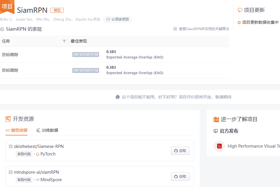This screenshot has height=187, width=280.
Task: Click the second row ON VOT2017/18 badge
Action: point(86,70)
